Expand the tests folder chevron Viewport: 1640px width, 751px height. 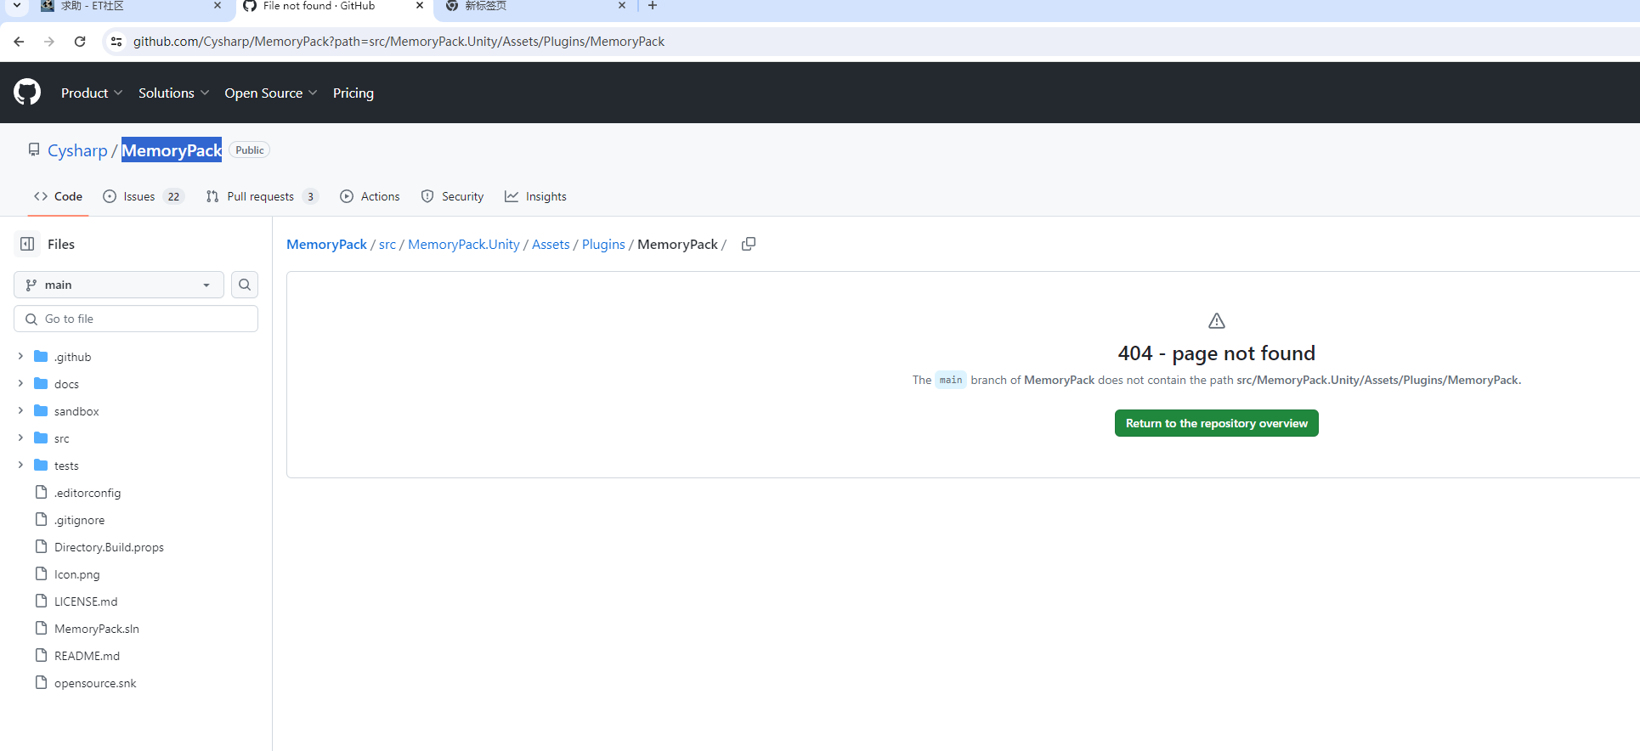point(20,466)
